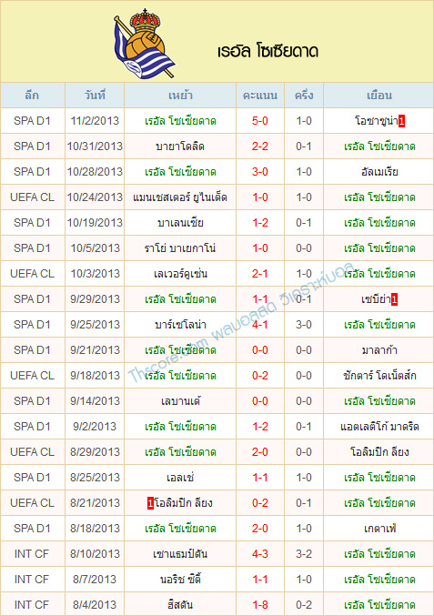Click the เรอัล โซเซียดาด title heading
The height and width of the screenshot is (616, 434).
[x=267, y=52]
